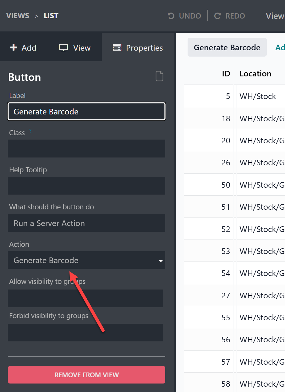Click the Generate Barcode button in list

click(227, 47)
